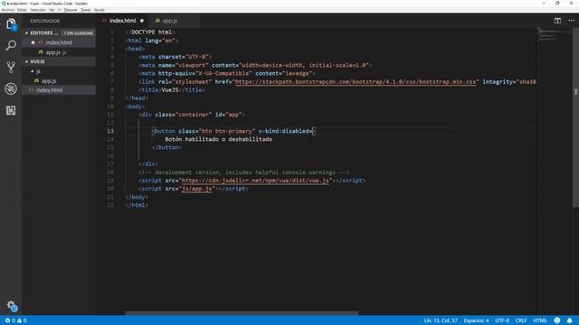Open the Selección menu
The height and width of the screenshot is (325, 579).
38,10
